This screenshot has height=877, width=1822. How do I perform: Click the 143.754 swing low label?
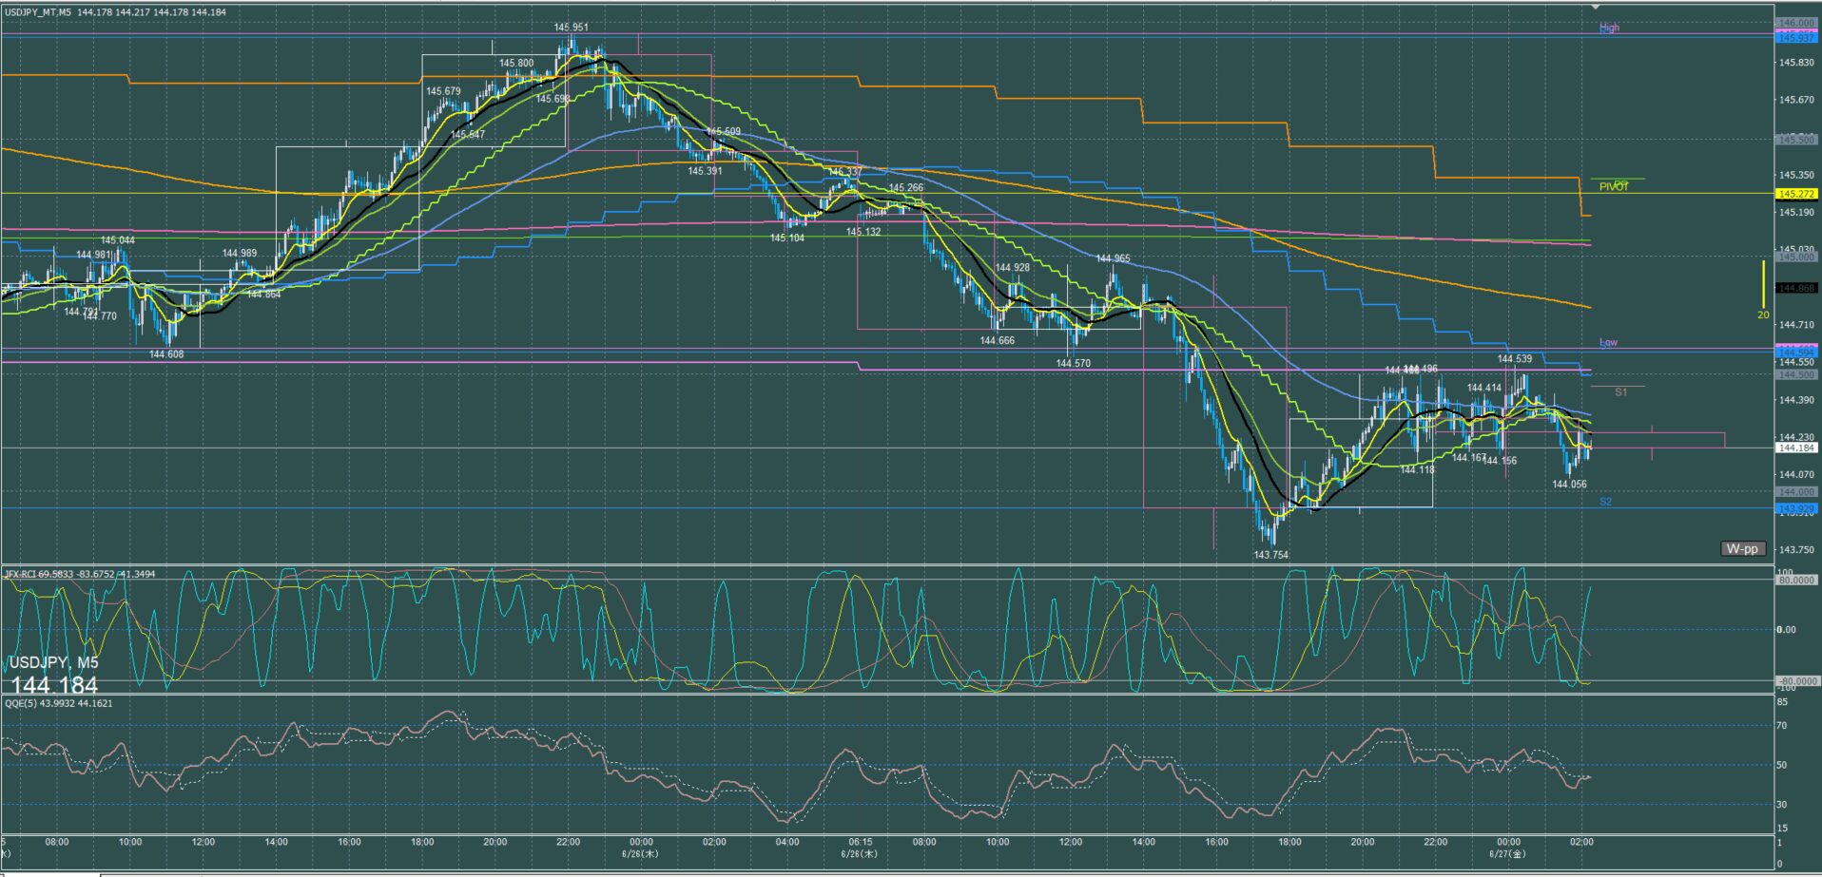[1270, 555]
